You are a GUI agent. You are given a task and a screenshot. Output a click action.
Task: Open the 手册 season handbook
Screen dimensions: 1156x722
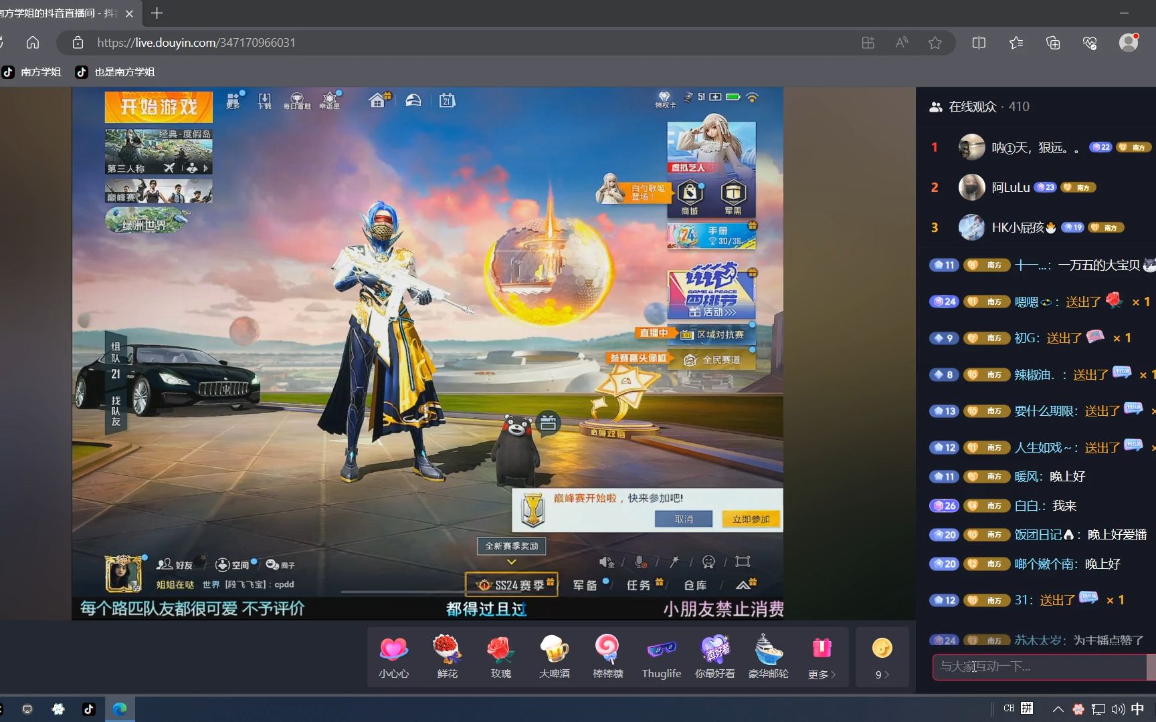tap(711, 235)
